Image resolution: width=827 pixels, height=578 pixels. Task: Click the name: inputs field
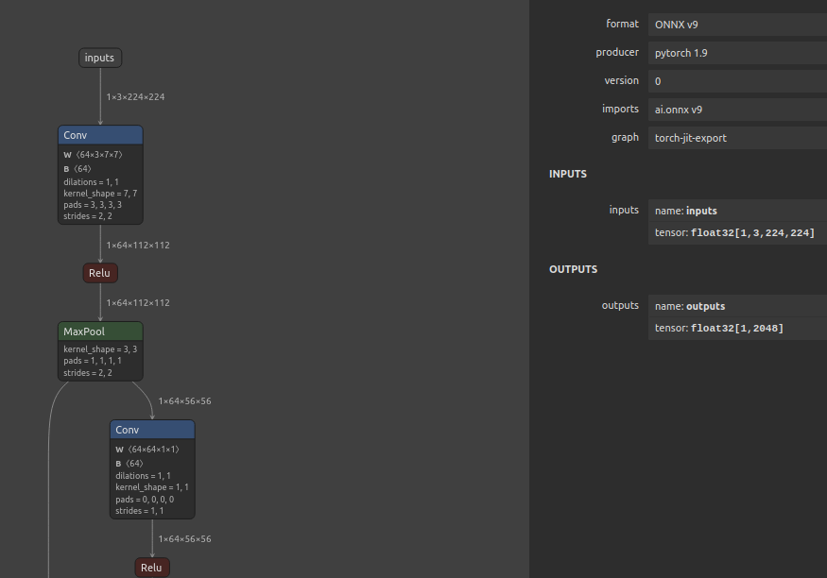click(x=737, y=211)
